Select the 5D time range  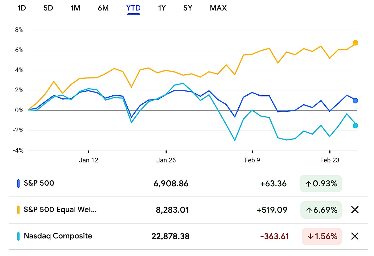tap(48, 8)
